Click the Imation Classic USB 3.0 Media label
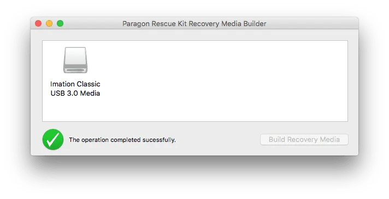The image size is (389, 199). (x=75, y=89)
